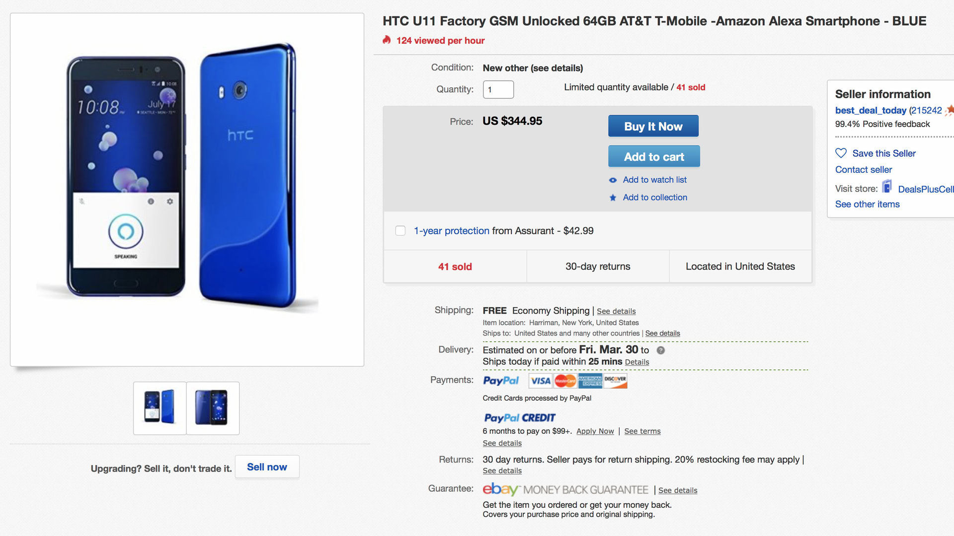Image resolution: width=954 pixels, height=536 pixels.
Task: Click the heart icon to save seller
Action: click(x=841, y=153)
